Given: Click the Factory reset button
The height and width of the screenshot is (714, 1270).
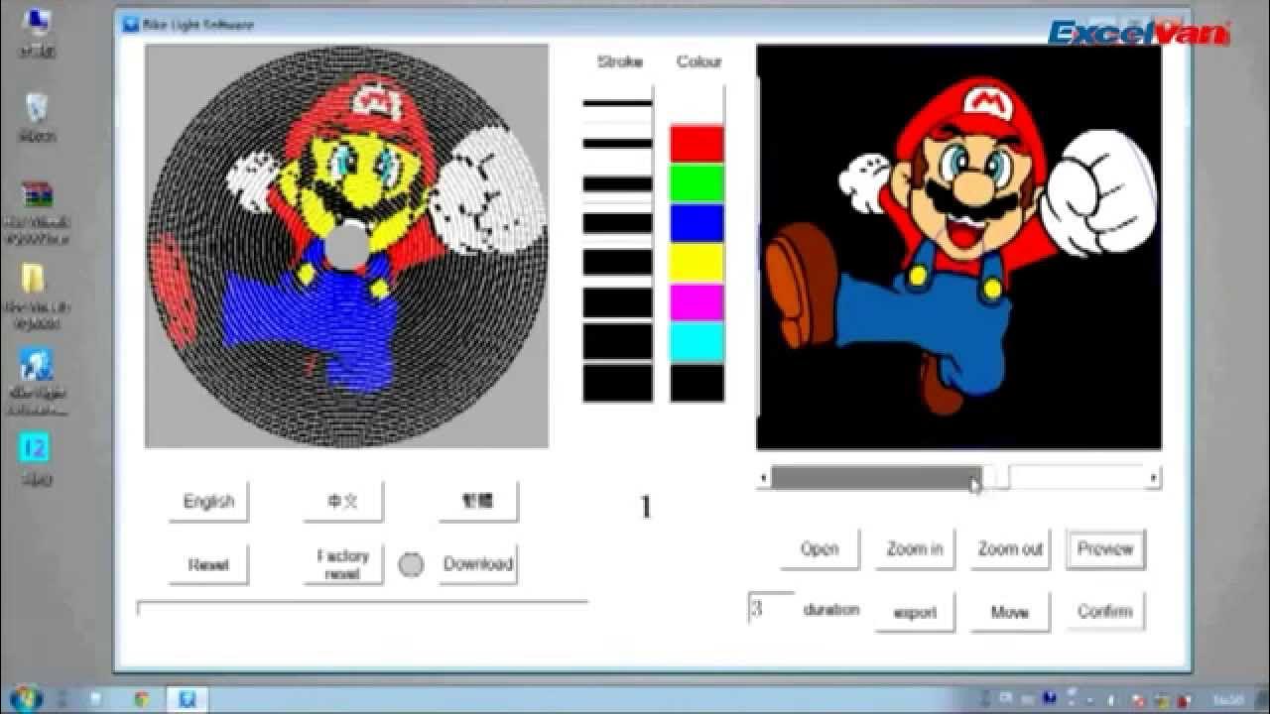Looking at the screenshot, I should [343, 564].
